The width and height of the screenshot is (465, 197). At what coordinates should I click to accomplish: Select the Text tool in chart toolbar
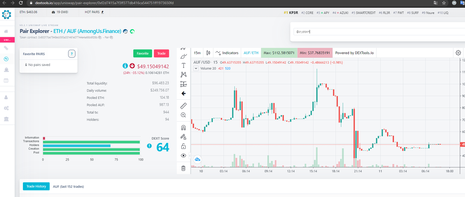click(x=183, y=65)
